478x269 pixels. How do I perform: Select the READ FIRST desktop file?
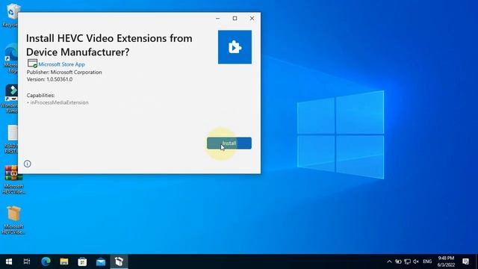pos(11,139)
